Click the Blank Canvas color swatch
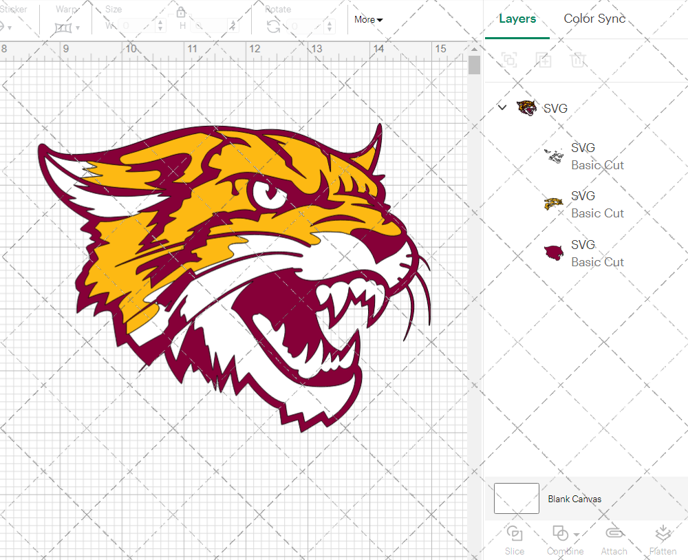The image size is (688, 560). [x=516, y=498]
